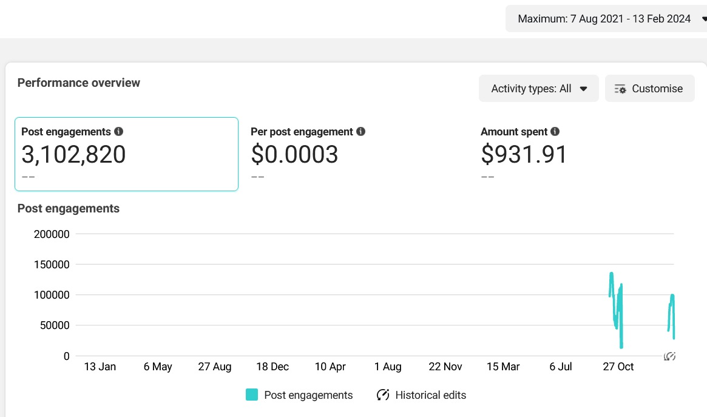
Task: Expand the Activity types: All dropdown
Action: coord(538,89)
